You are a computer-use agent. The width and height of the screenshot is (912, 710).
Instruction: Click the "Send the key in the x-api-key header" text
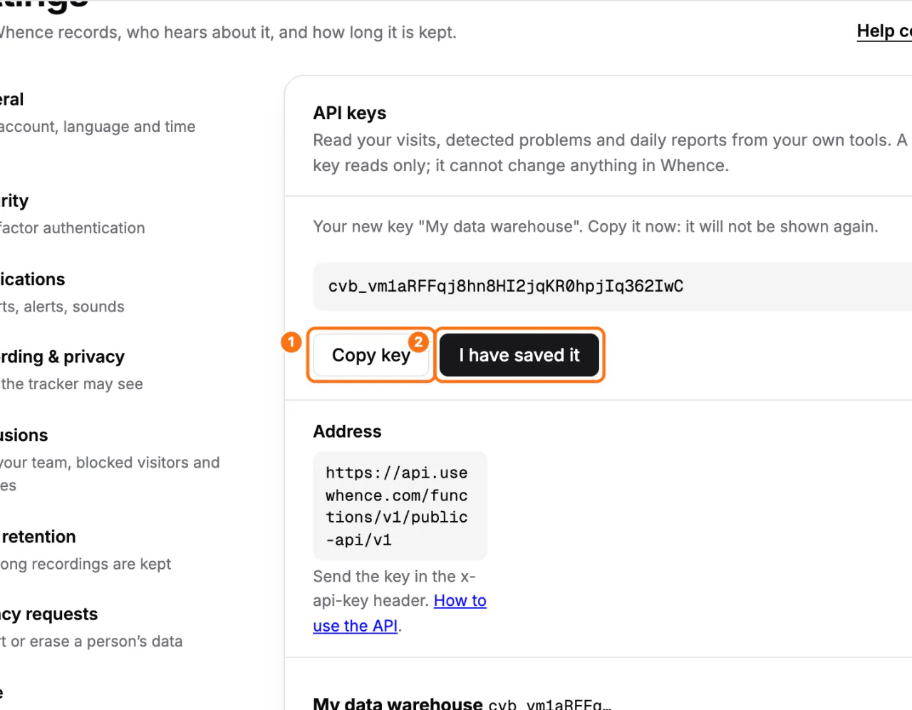[394, 588]
